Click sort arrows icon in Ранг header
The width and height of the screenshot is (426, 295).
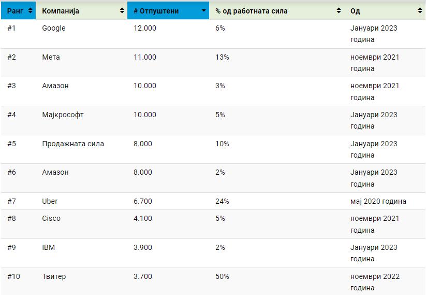(31, 11)
